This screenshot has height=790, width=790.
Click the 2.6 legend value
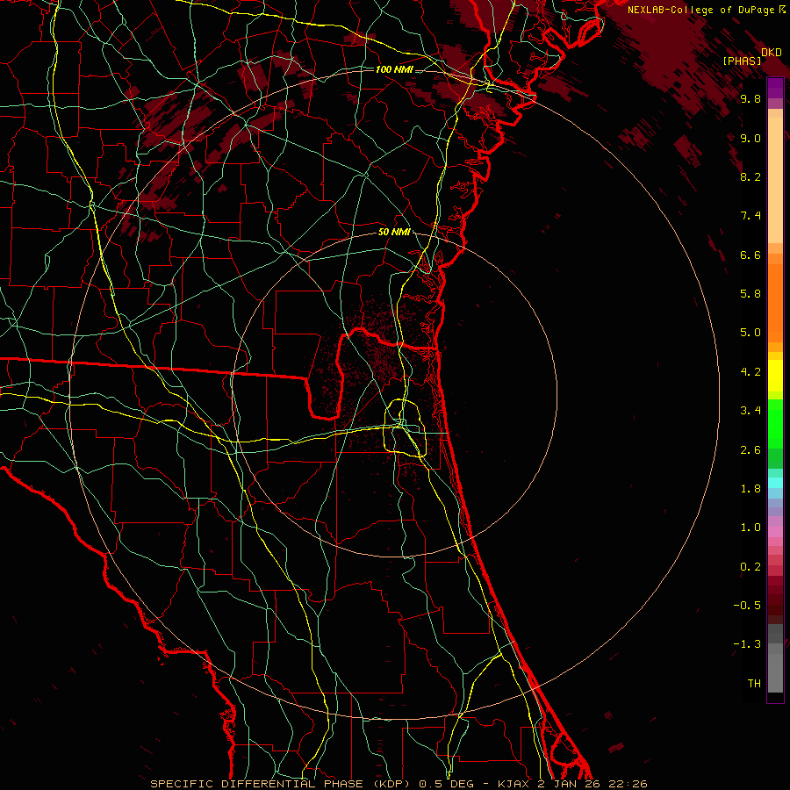click(750, 450)
